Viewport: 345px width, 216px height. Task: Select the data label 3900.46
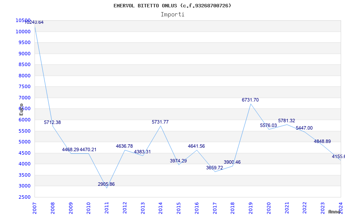(x=232, y=162)
